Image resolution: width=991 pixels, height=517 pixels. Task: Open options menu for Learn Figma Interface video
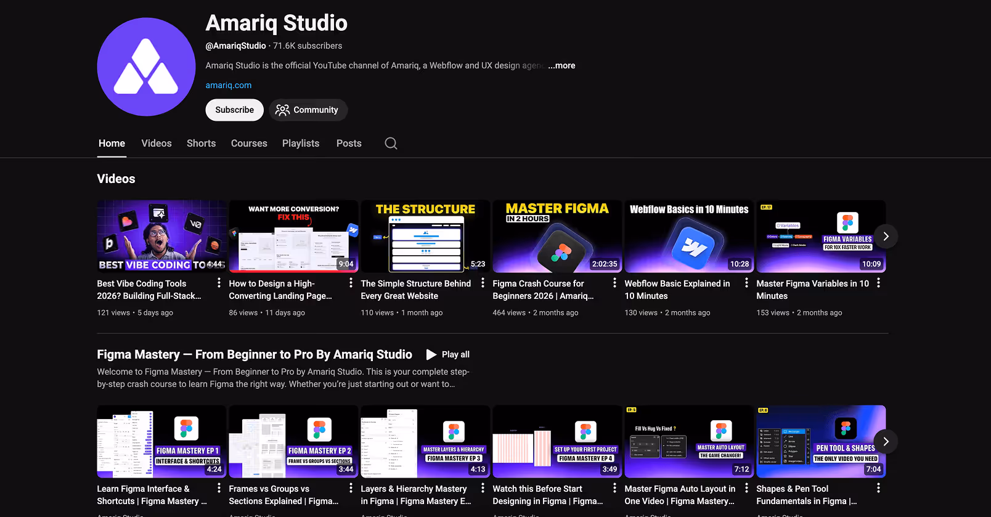point(219,488)
